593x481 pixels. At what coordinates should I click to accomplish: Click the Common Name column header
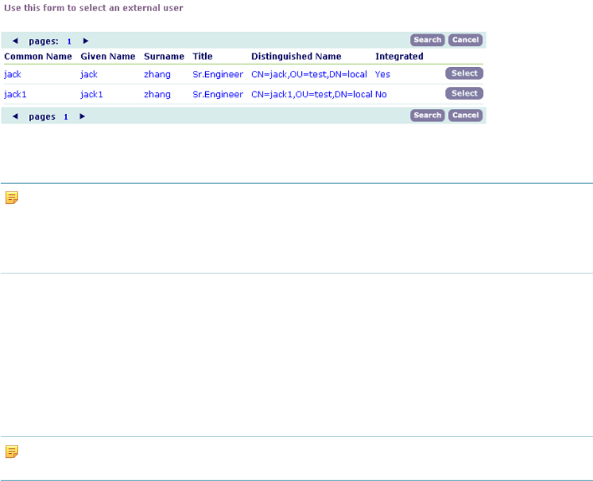pos(38,56)
